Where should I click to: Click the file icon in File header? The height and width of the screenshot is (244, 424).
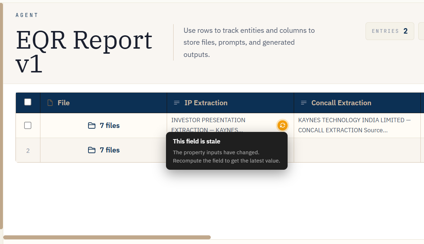tap(50, 103)
